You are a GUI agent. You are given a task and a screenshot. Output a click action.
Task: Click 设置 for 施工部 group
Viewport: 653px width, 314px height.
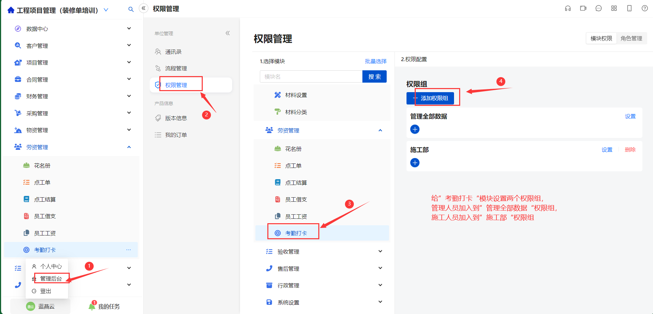(x=607, y=150)
